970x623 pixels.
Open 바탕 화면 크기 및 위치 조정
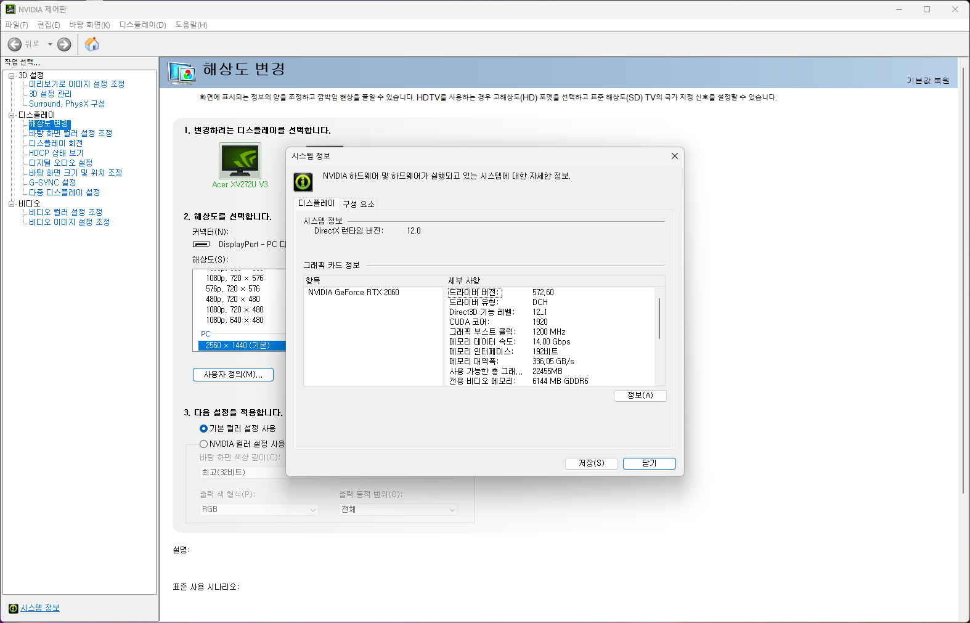pos(76,173)
